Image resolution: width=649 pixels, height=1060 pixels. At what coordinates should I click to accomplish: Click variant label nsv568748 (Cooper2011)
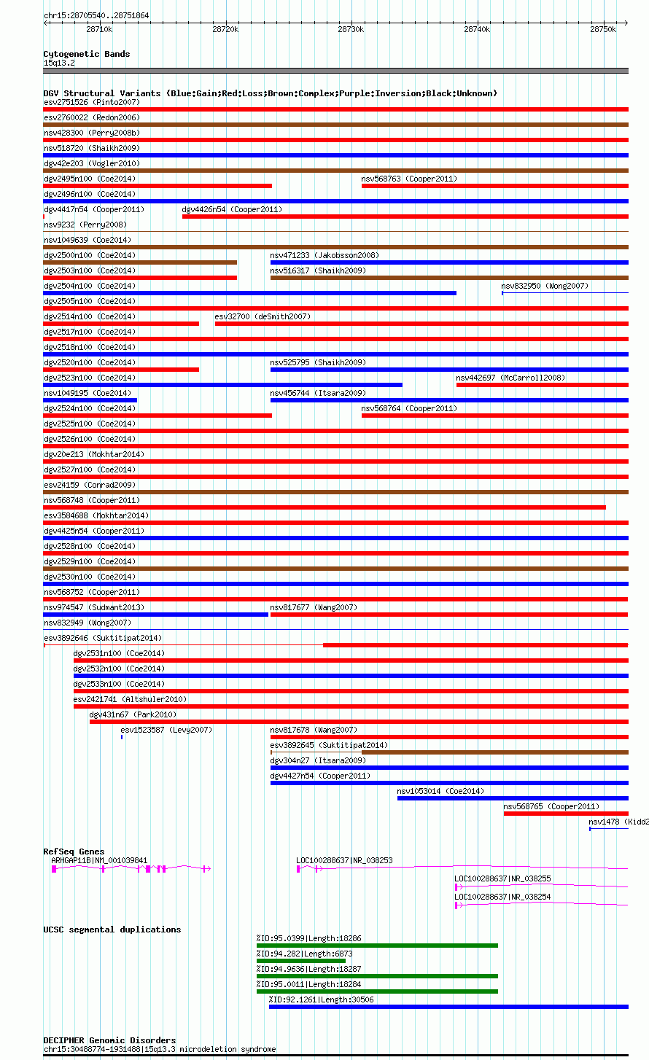pos(92,500)
